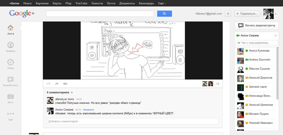The height and width of the screenshot is (135, 283).
Task: Click the blue search magnifier button
Action: click(x=164, y=14)
